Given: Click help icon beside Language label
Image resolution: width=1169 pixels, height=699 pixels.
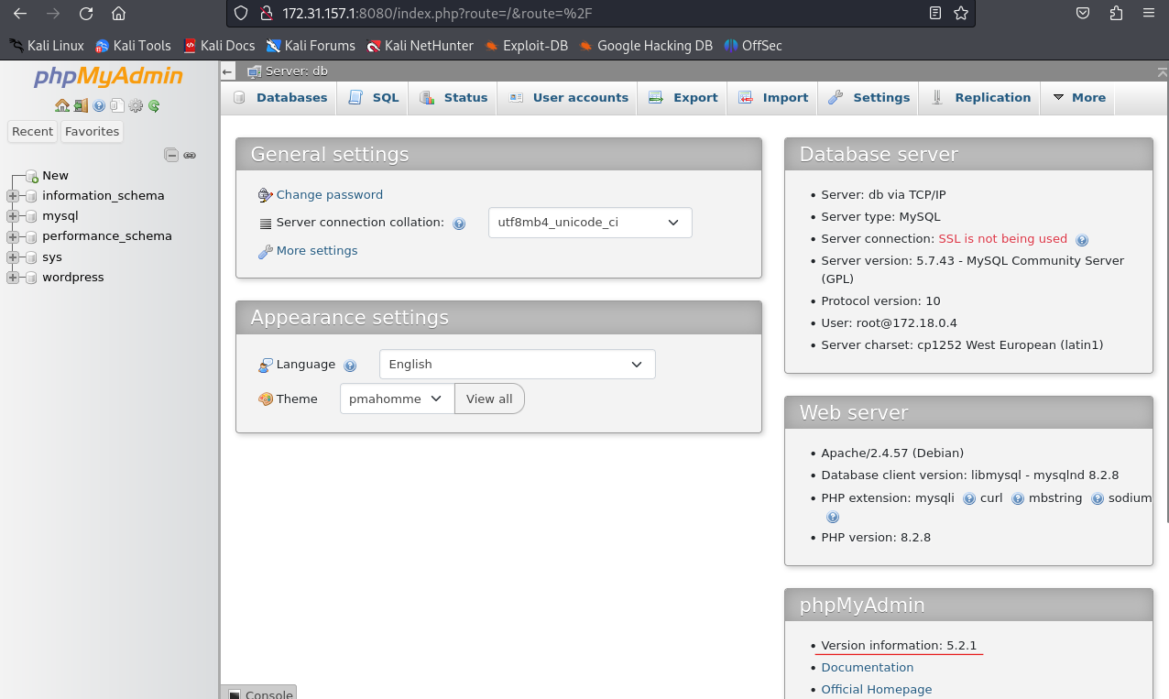Looking at the screenshot, I should click(349, 366).
